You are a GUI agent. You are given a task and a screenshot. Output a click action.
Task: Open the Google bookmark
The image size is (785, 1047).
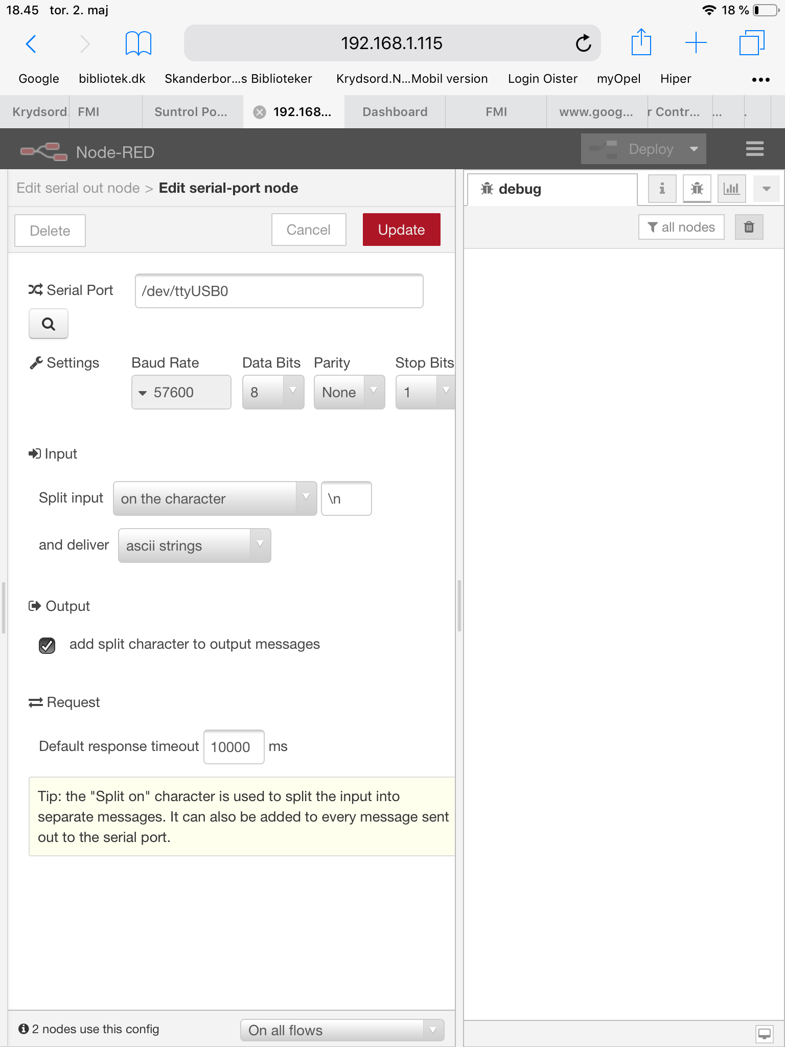point(39,79)
